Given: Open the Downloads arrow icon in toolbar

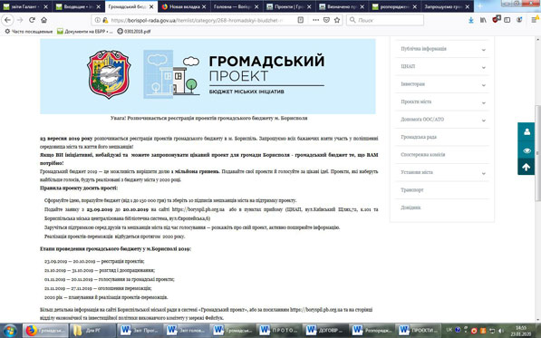Looking at the screenshot, I should tap(470, 20).
